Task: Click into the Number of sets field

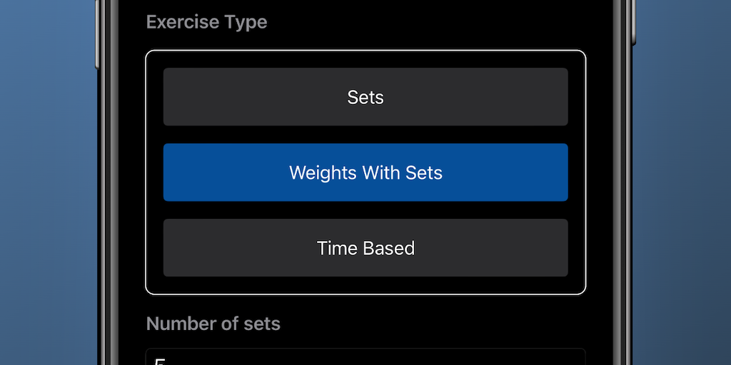Action: click(365, 357)
